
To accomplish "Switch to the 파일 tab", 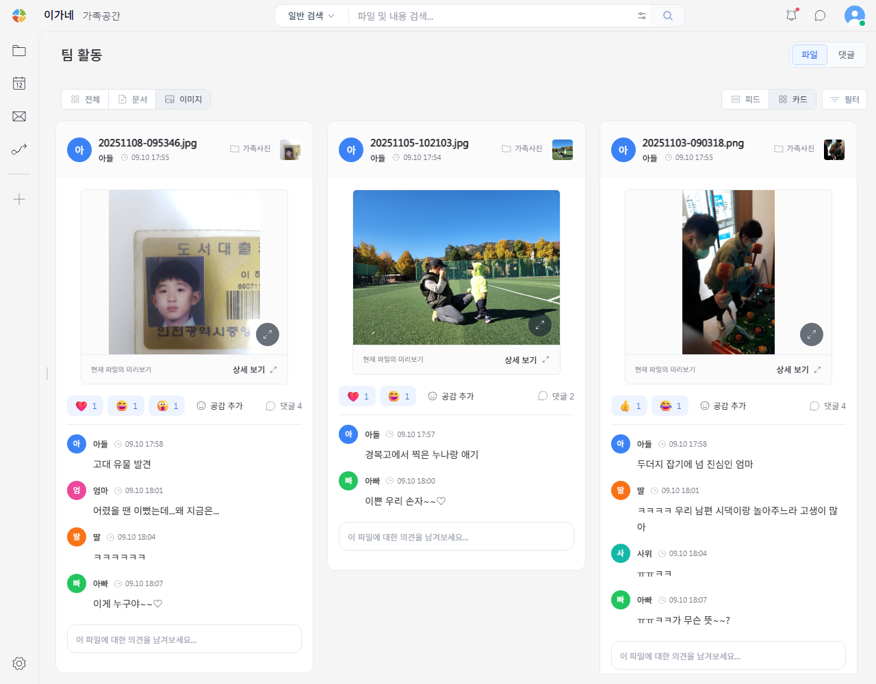I will [x=810, y=55].
